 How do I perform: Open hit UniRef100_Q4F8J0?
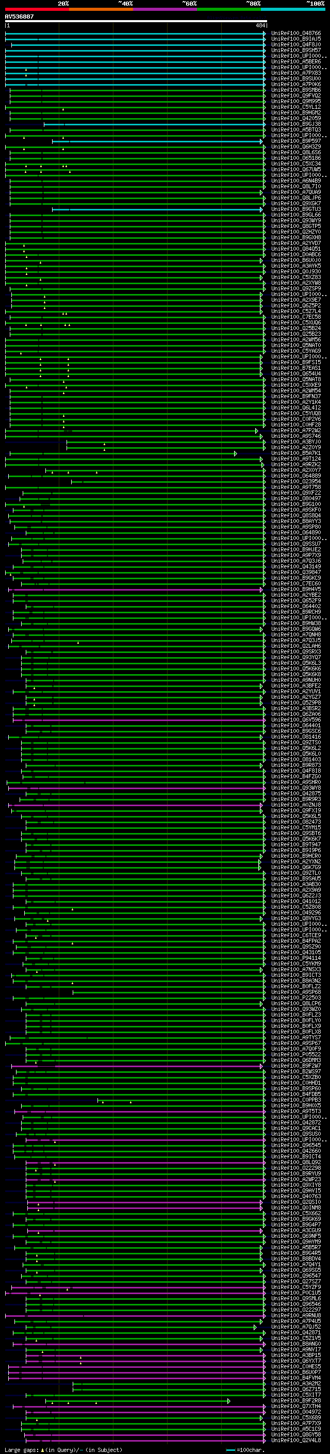point(296,44)
